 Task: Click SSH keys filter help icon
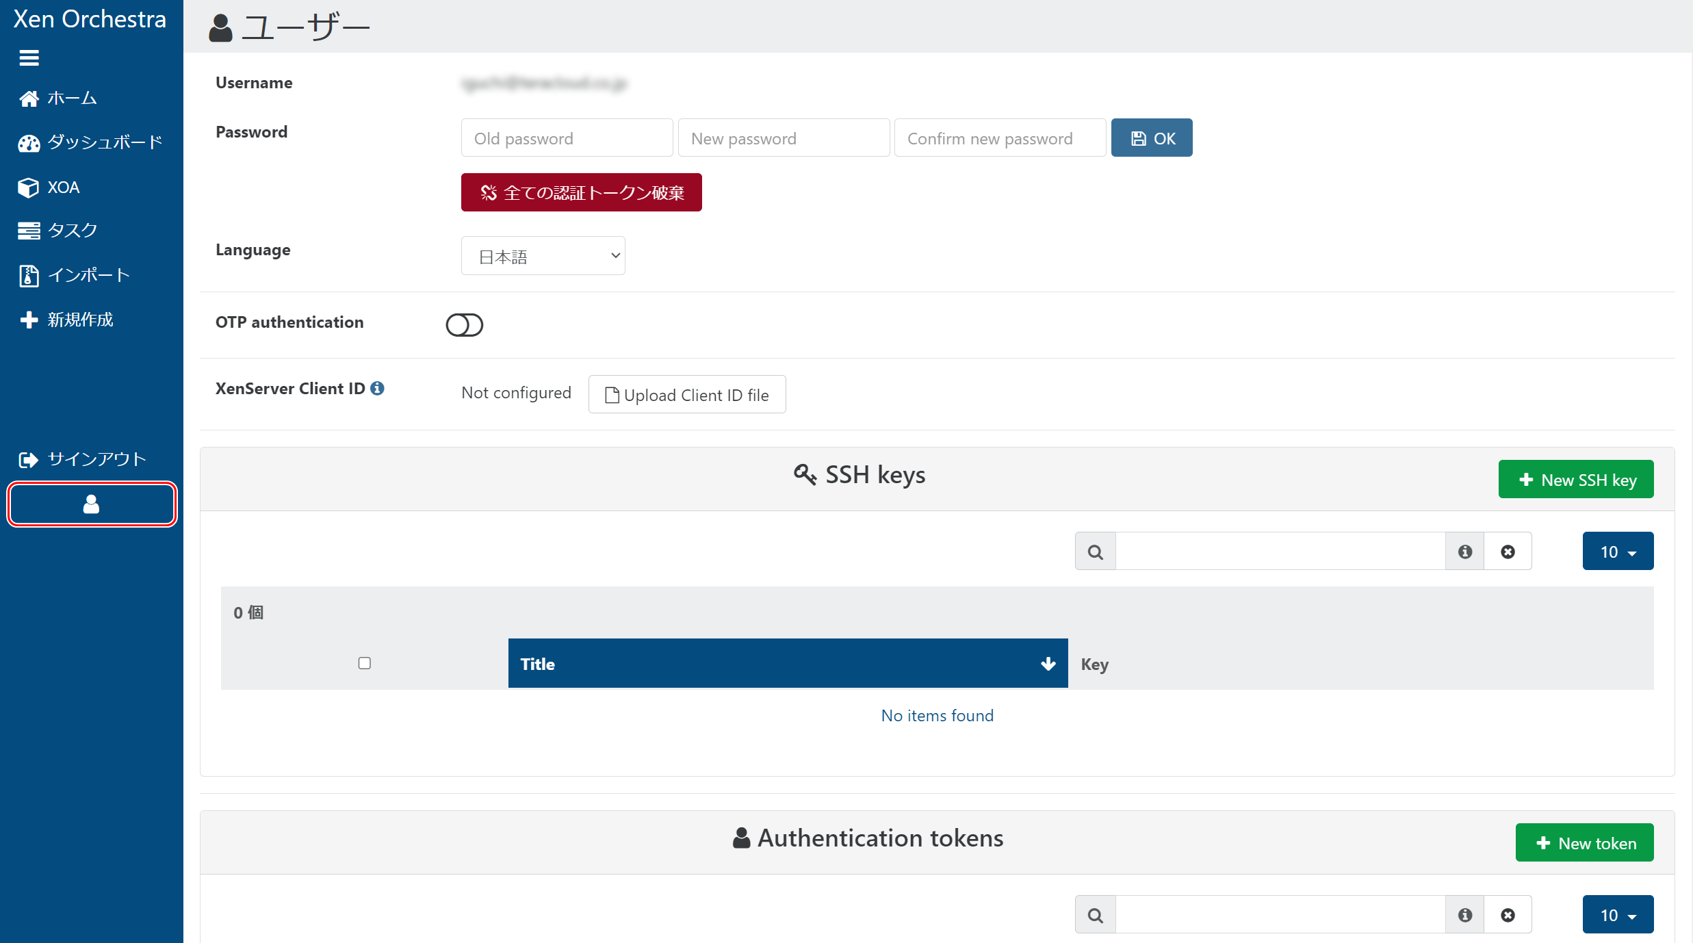click(x=1465, y=552)
